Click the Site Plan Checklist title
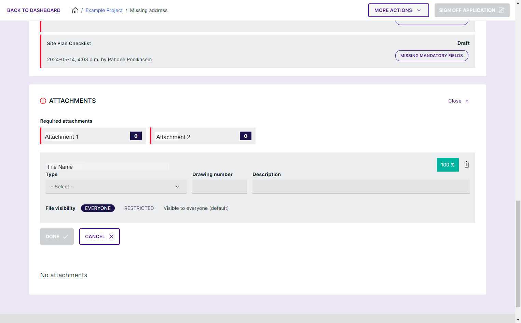This screenshot has width=521, height=323. click(x=69, y=43)
